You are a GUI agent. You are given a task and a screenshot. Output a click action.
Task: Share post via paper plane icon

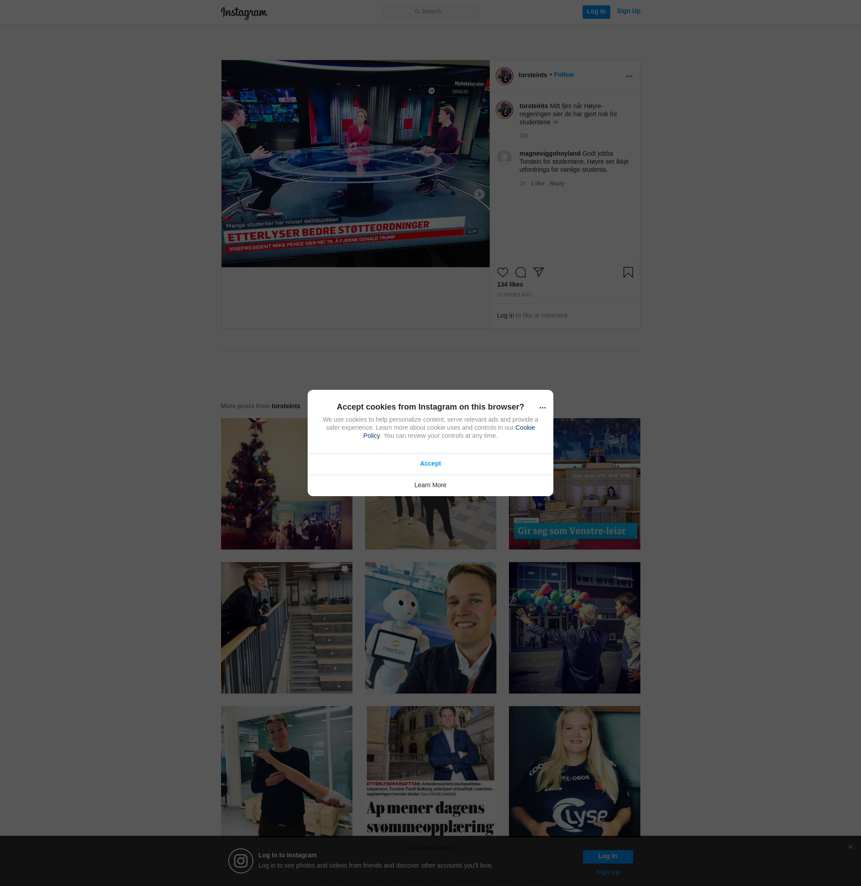click(x=538, y=272)
